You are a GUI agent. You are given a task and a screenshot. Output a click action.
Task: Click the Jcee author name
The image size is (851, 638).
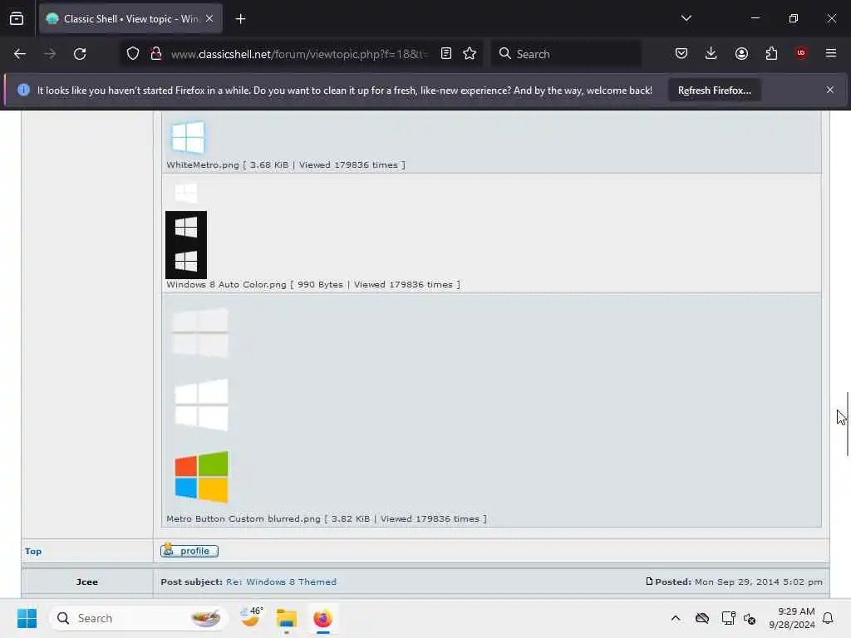(x=86, y=582)
